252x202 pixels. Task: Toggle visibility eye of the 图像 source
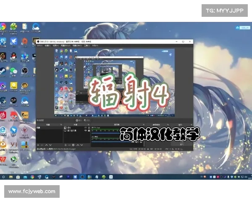(x=86, y=128)
